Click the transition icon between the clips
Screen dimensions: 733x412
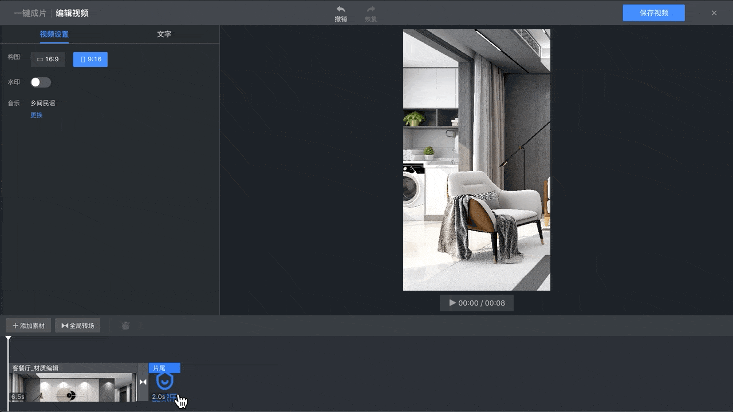coord(143,382)
